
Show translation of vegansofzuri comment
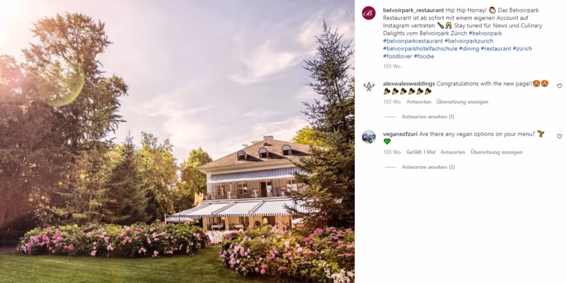coord(496,152)
